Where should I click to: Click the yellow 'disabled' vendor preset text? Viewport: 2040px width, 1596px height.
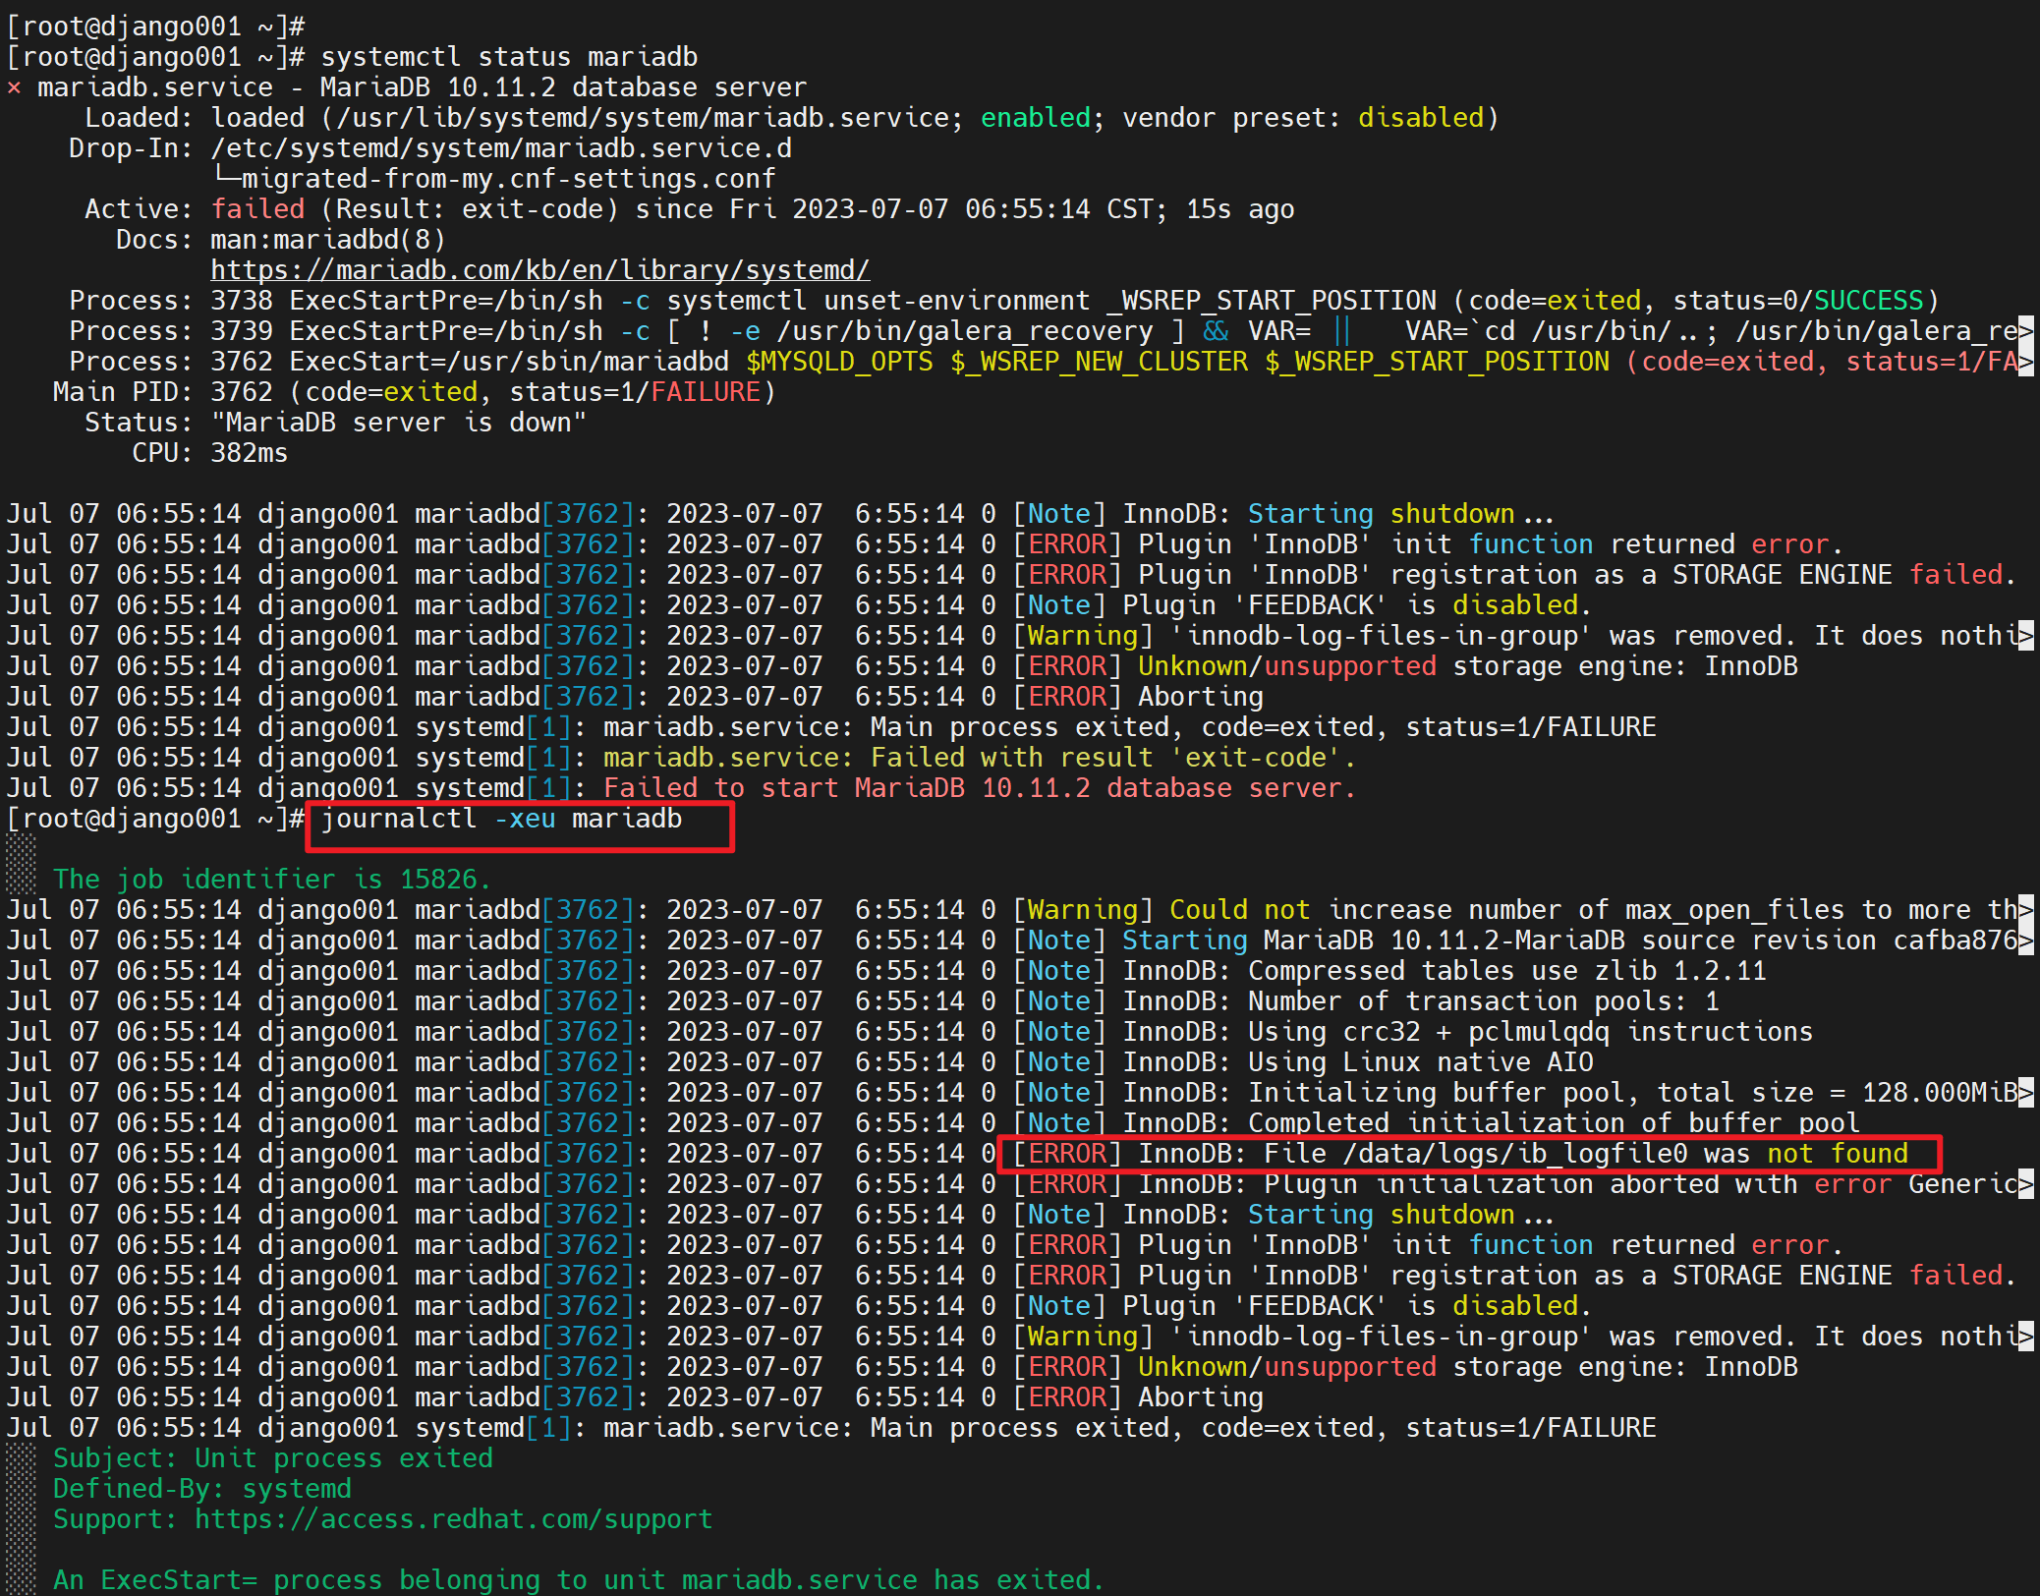pyautogui.click(x=1420, y=118)
